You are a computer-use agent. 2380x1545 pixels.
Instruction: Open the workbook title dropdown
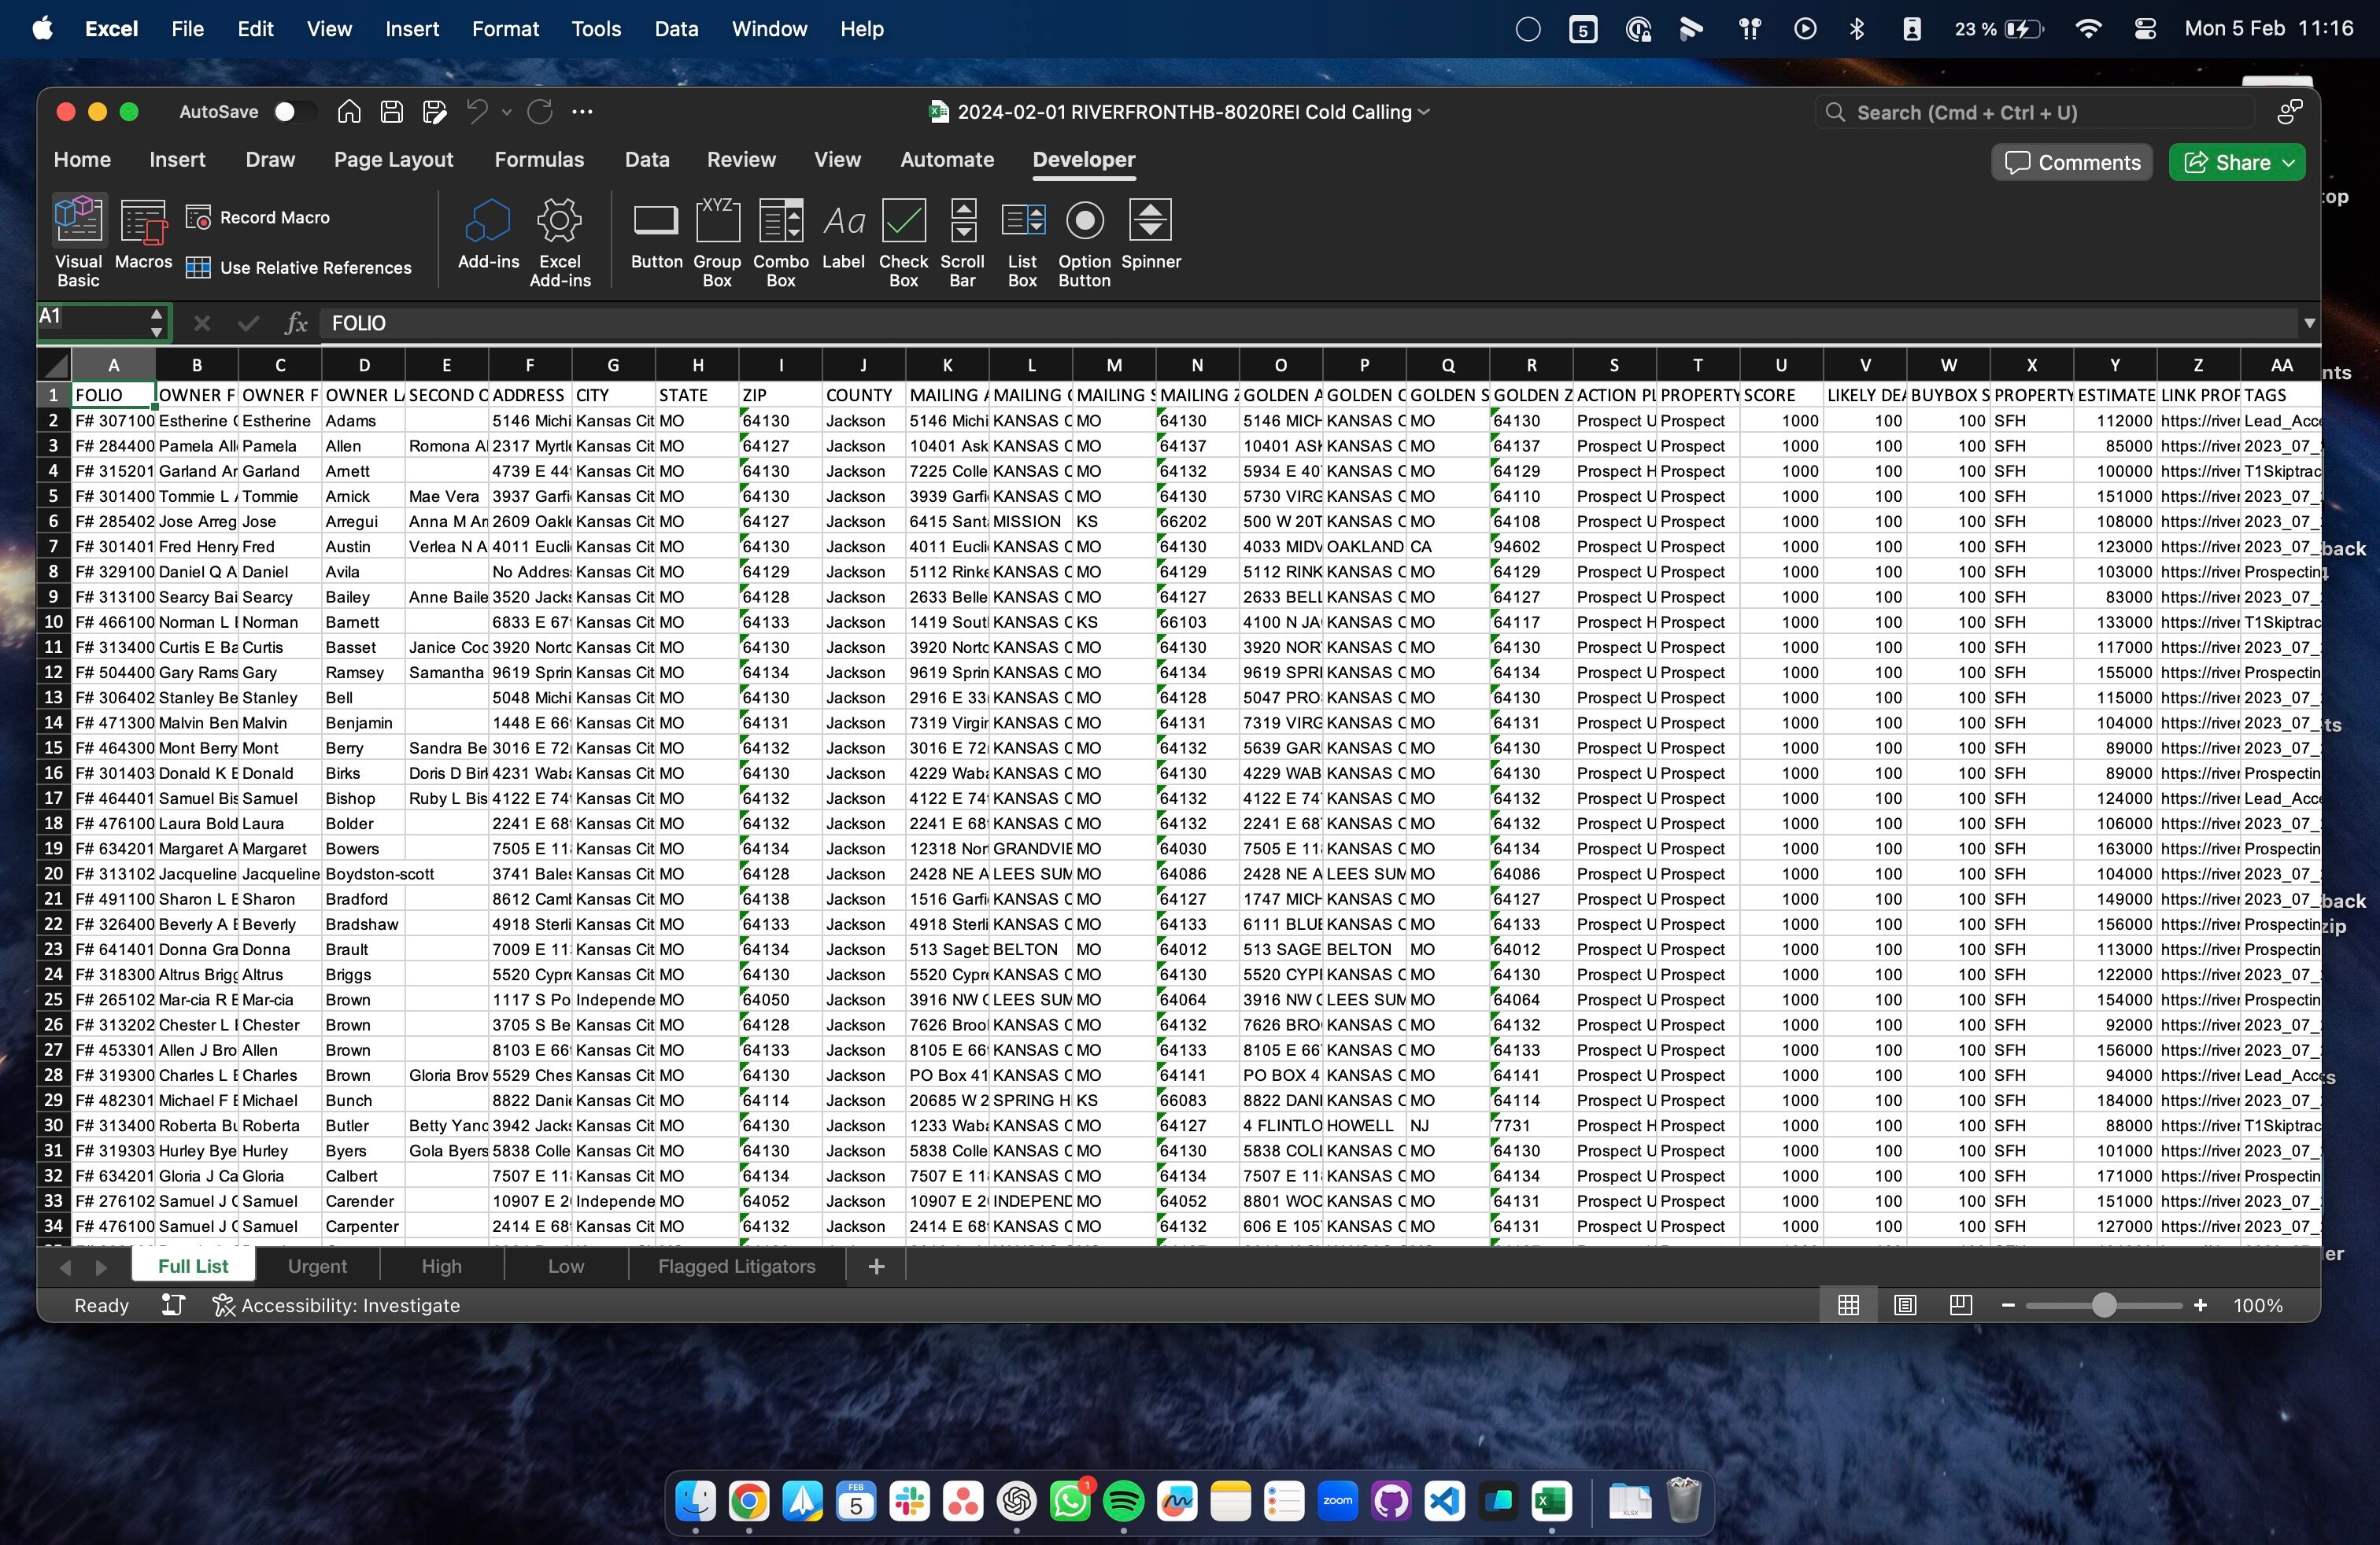[1424, 112]
